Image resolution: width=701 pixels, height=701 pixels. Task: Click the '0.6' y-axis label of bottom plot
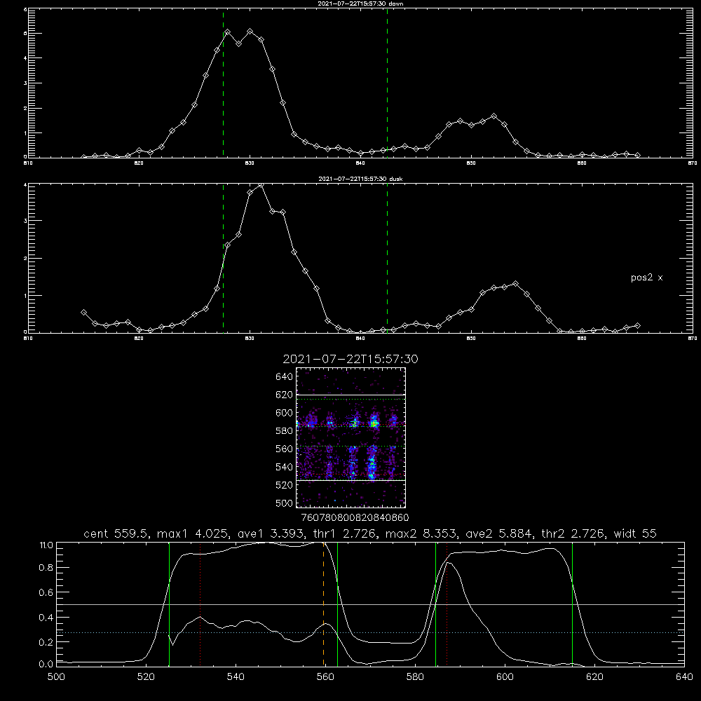pos(46,592)
